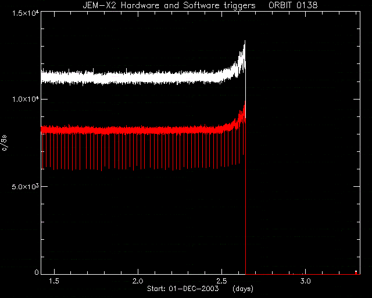Click the 1.5×10⁴ y-axis tick label
372x298 pixels.
26,13
